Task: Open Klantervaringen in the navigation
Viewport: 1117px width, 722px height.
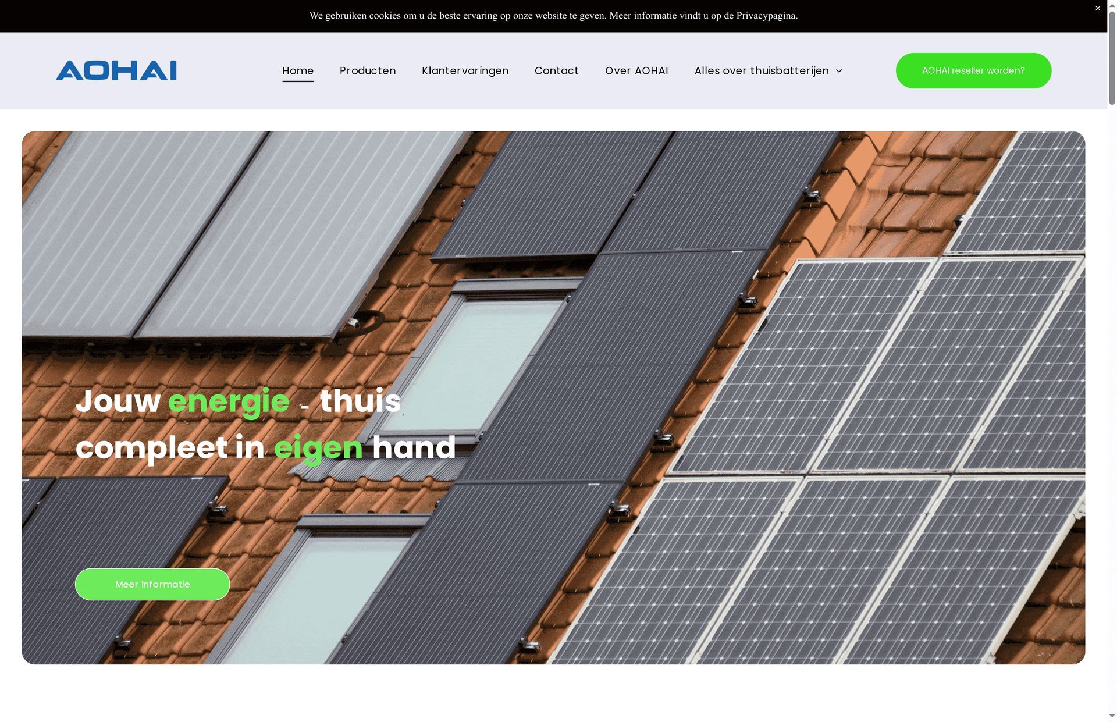Action: point(465,70)
